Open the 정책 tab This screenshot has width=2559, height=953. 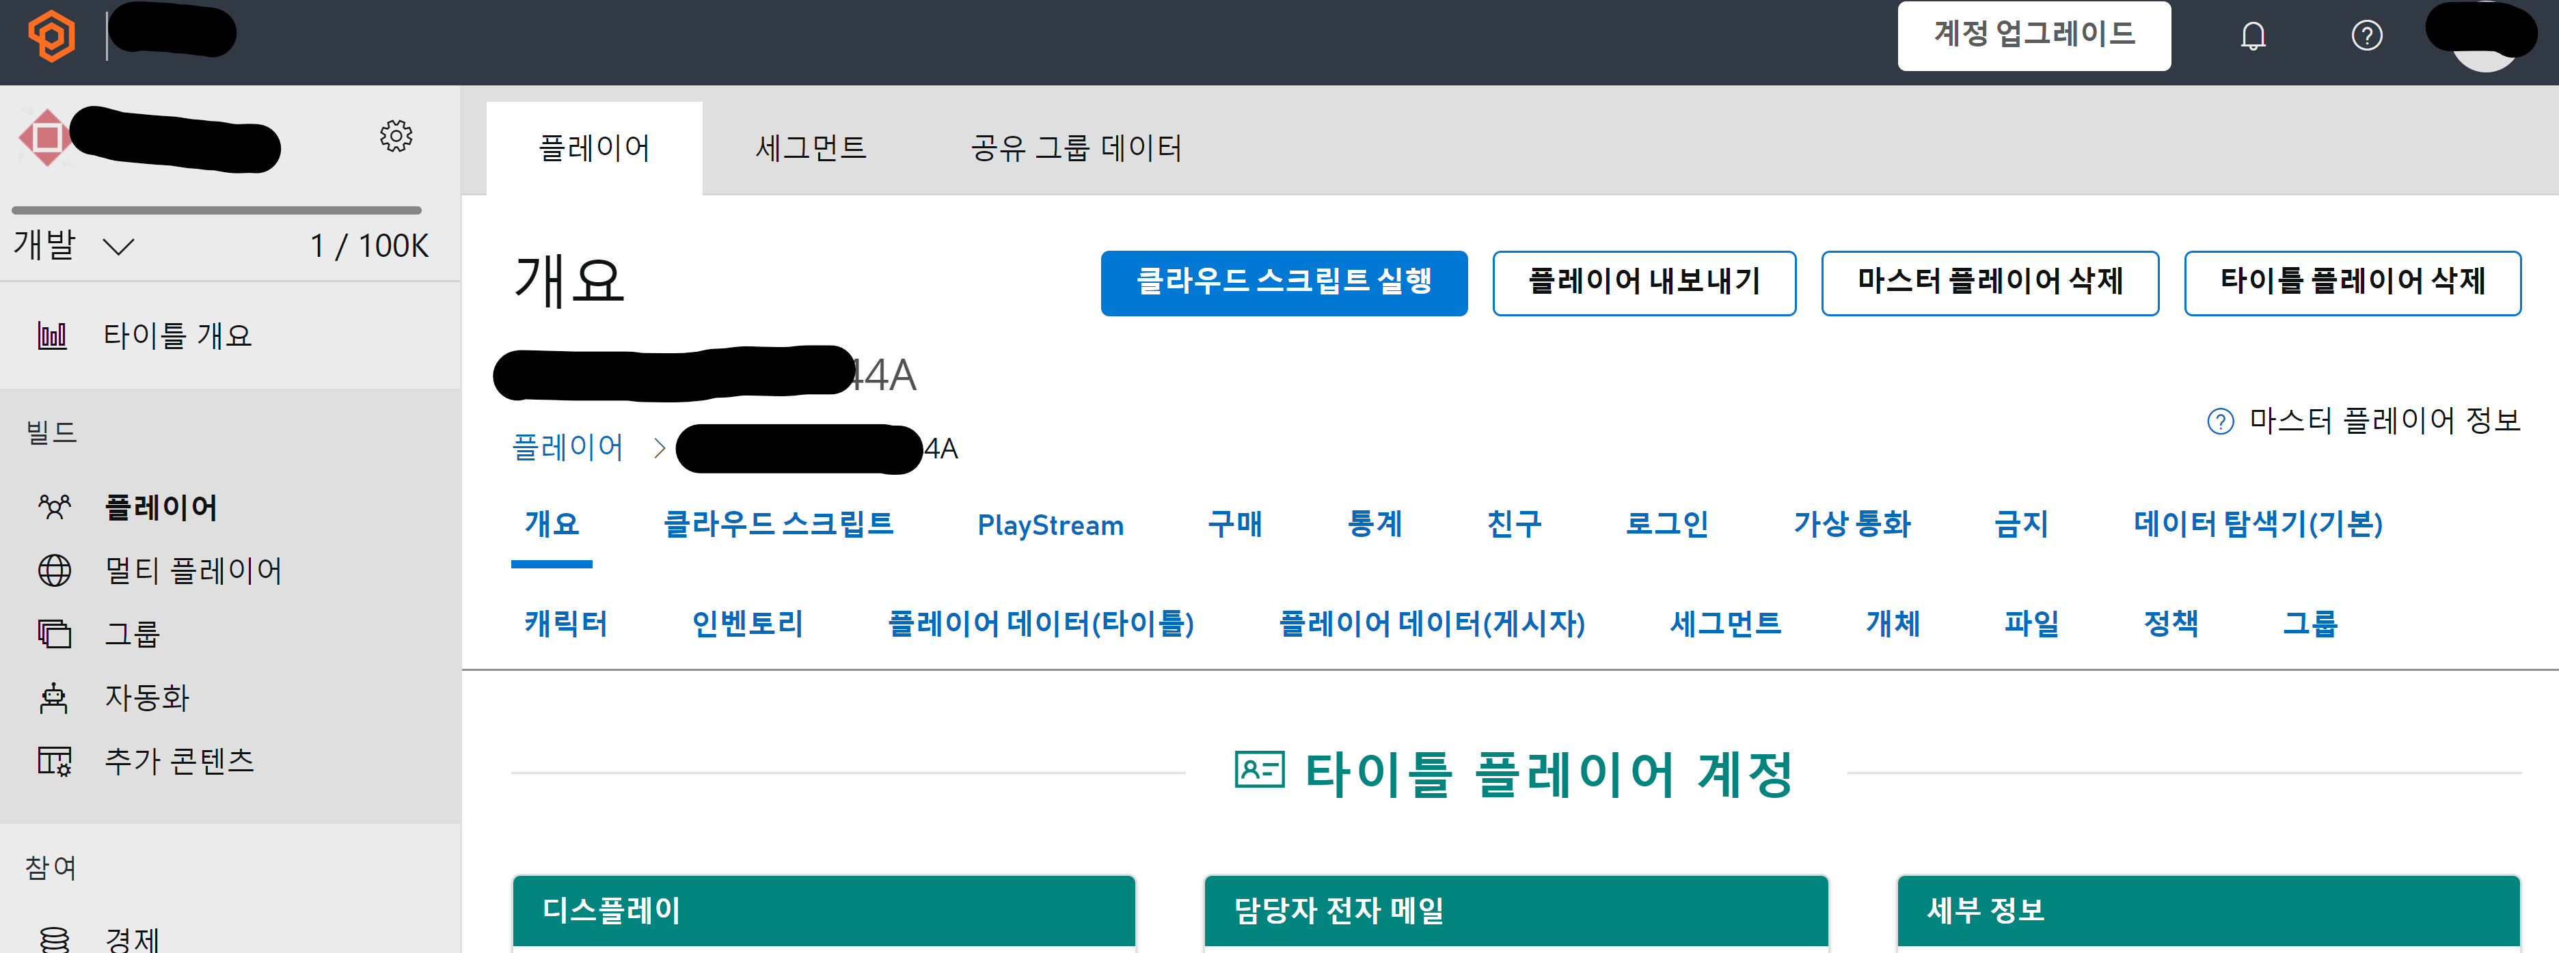point(2171,624)
